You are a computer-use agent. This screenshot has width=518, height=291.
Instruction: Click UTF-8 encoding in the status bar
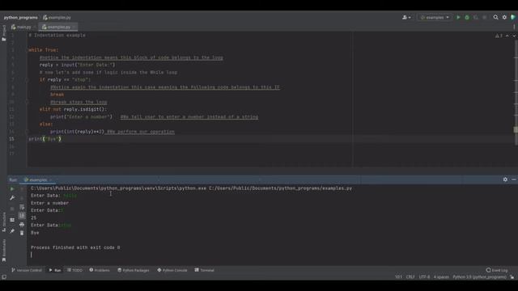point(424,277)
